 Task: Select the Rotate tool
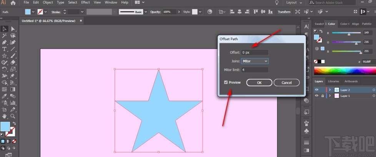4,69
